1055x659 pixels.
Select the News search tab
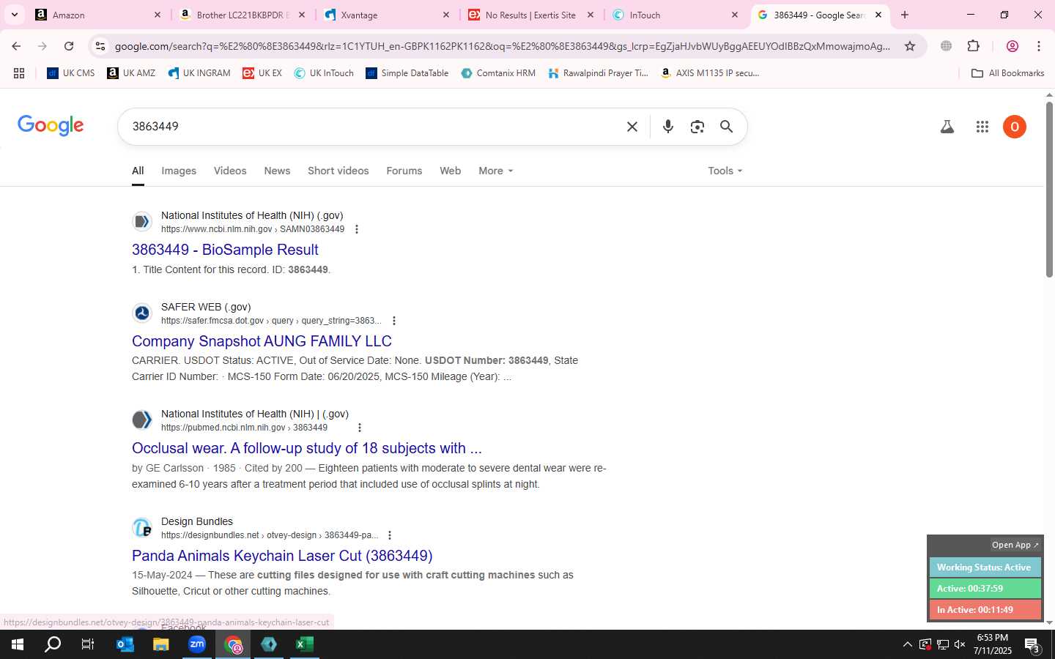(277, 171)
